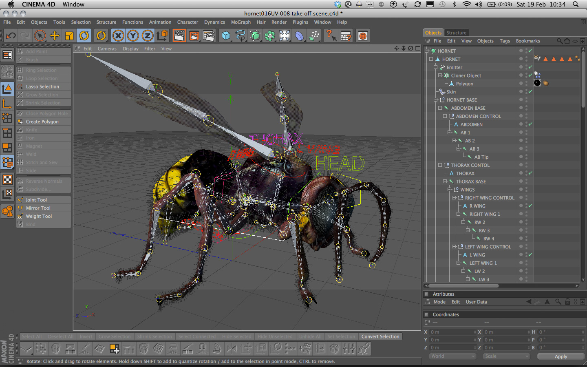This screenshot has width=587, height=367.
Task: Disable the Skin object checkmark
Action: (x=530, y=92)
